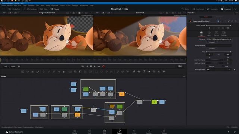Add a Transform node from the toolbar

click(x=90, y=71)
